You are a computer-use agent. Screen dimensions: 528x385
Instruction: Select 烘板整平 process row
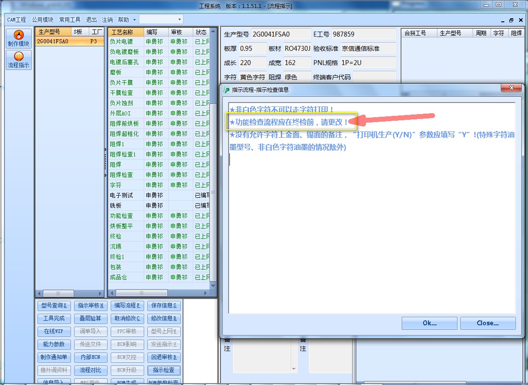(x=159, y=226)
